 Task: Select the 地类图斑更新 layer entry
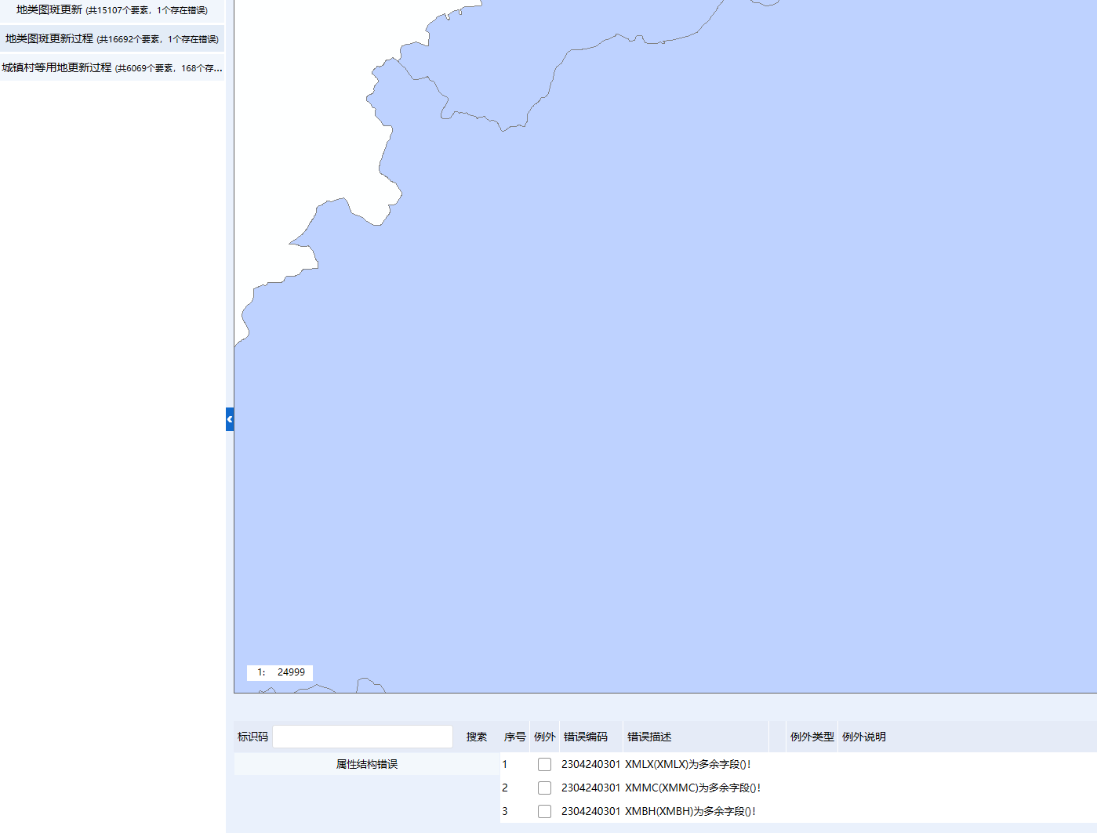pyautogui.click(x=112, y=10)
